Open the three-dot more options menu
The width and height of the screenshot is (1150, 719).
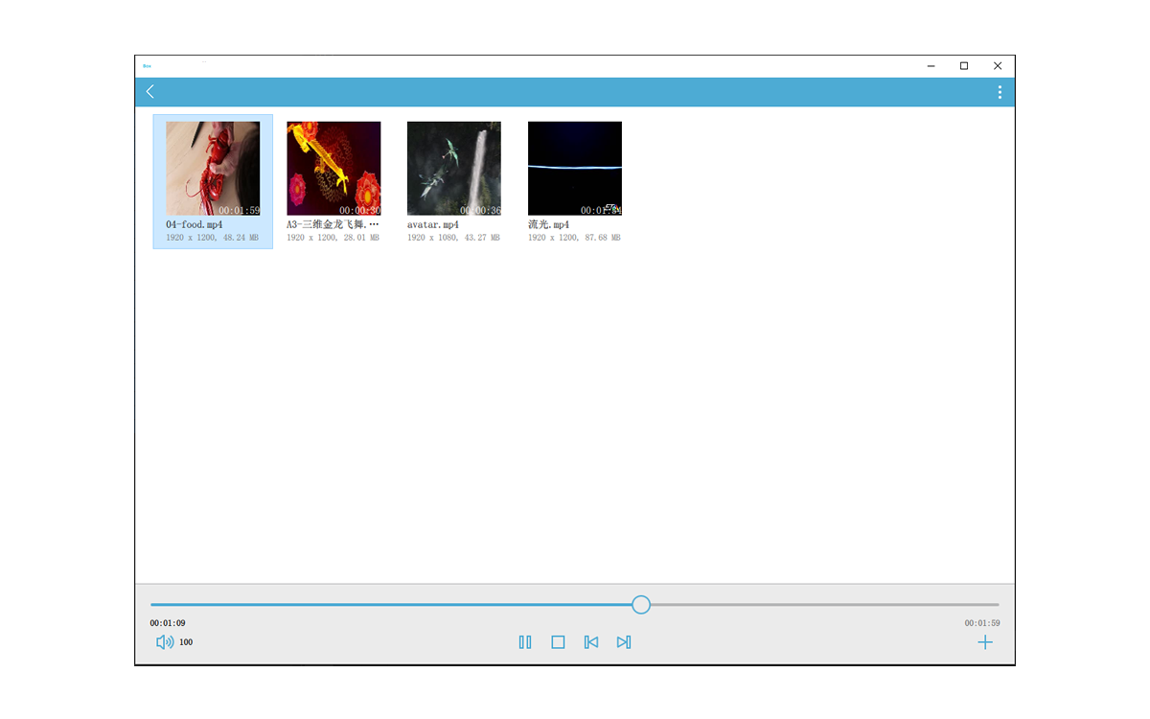click(x=1000, y=92)
